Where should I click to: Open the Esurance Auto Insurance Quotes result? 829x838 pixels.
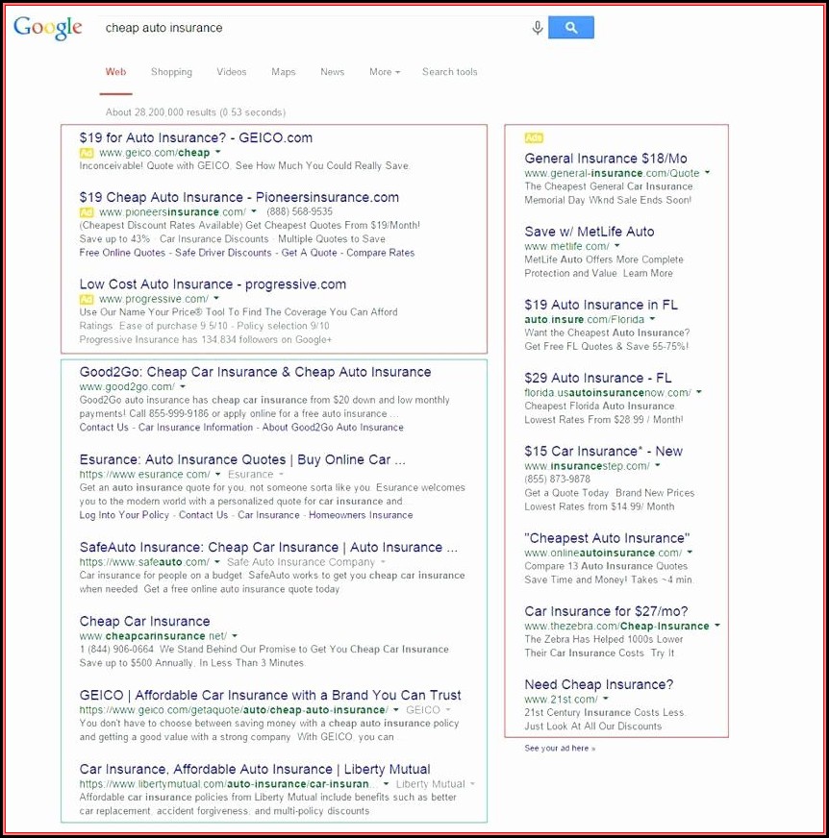[242, 459]
